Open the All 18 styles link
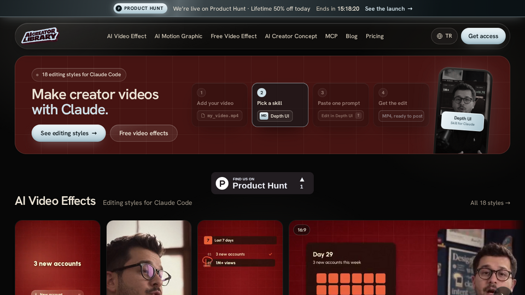 [x=490, y=203]
